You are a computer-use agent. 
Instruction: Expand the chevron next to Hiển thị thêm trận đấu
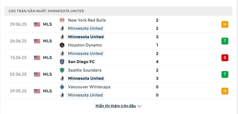(139, 106)
